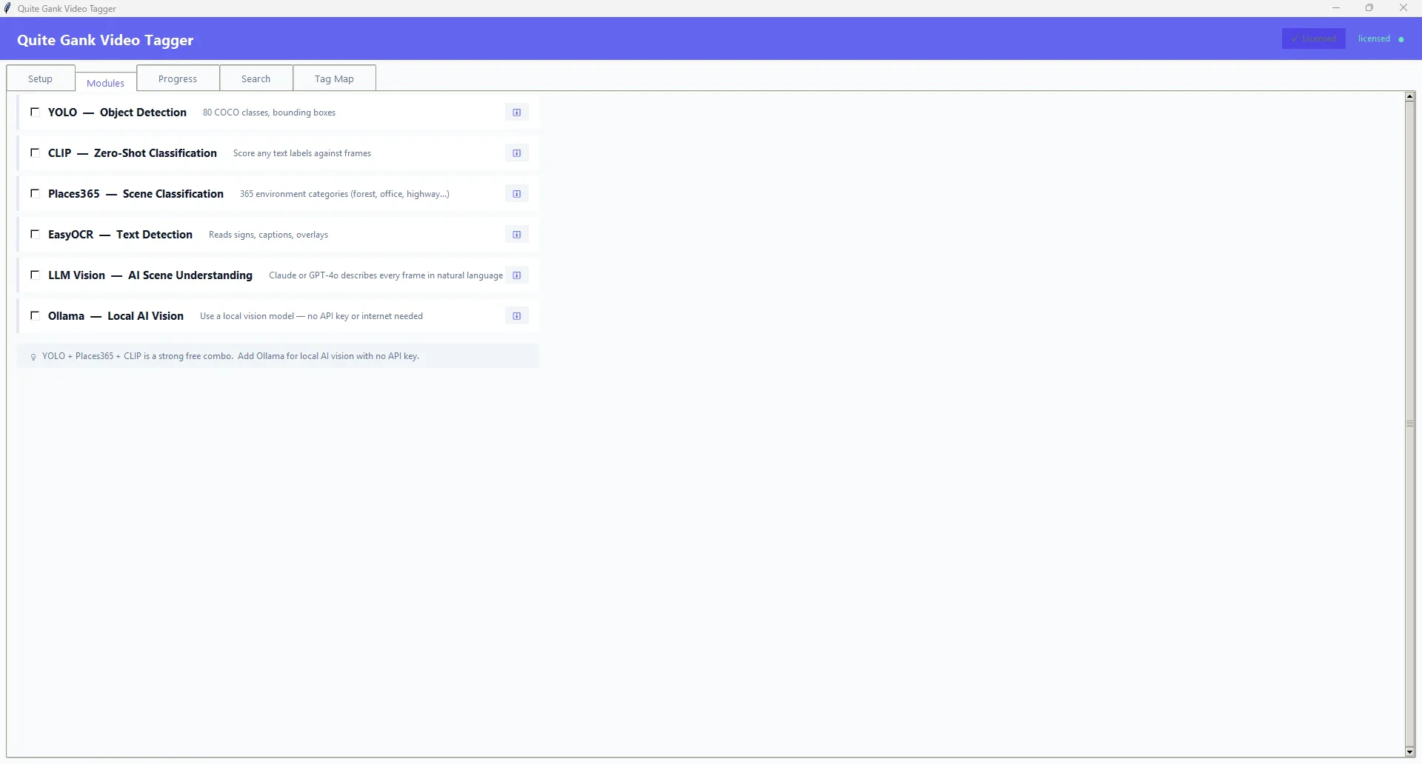The image size is (1422, 764).
Task: Minimize the Quite Gank Video Tagger window
Action: [1336, 8]
